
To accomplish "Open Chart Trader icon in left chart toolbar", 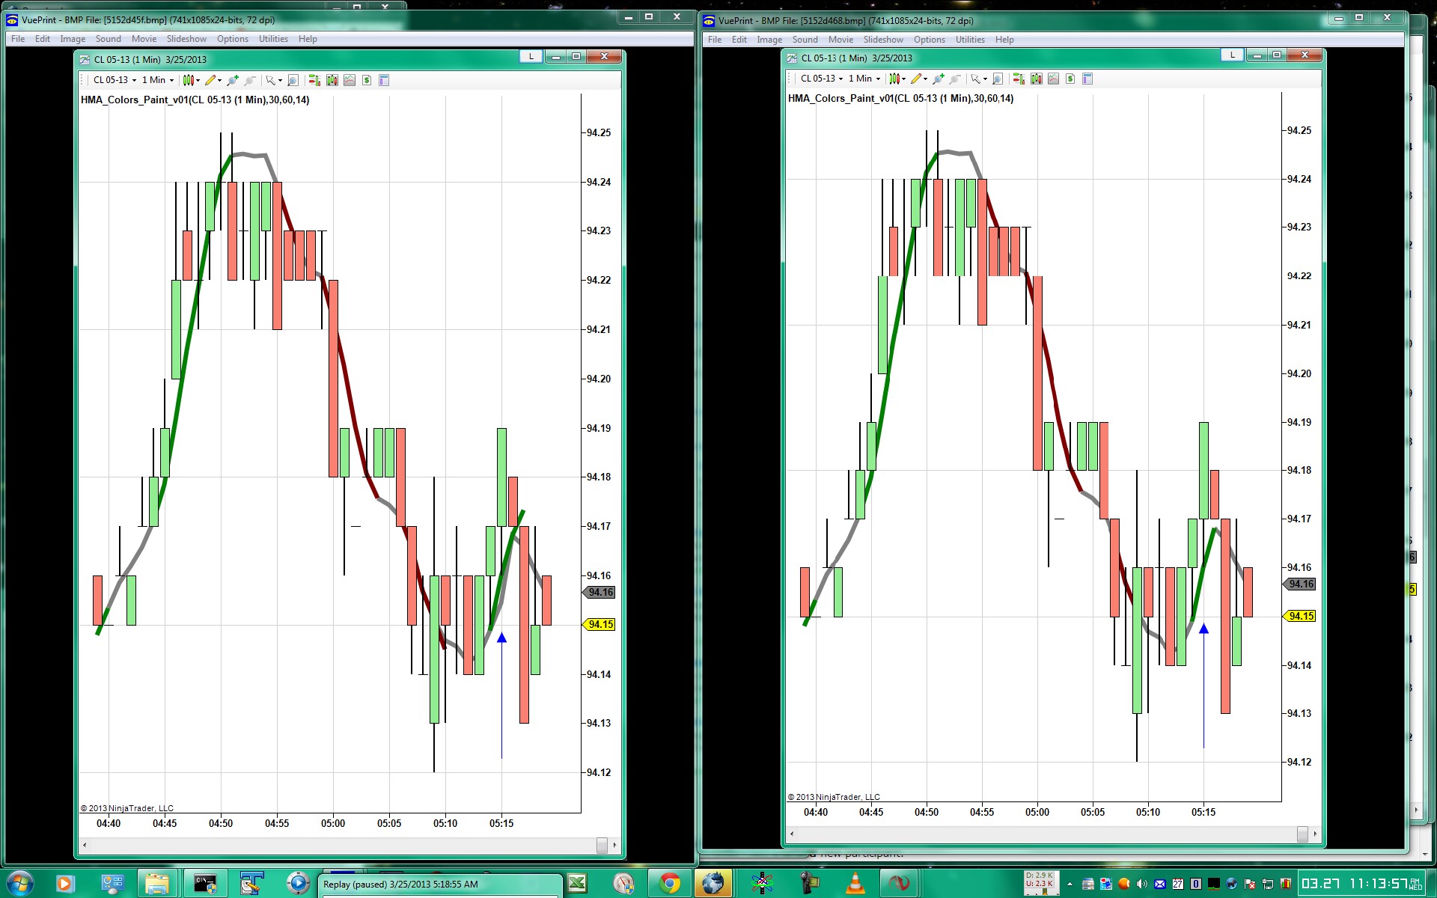I will pyautogui.click(x=314, y=80).
